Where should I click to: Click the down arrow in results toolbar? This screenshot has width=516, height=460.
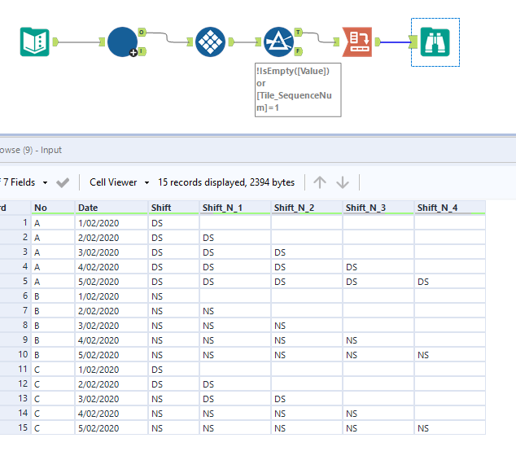(343, 182)
